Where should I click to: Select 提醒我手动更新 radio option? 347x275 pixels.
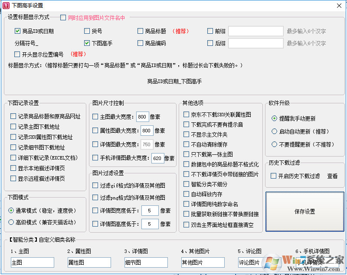click(273, 118)
